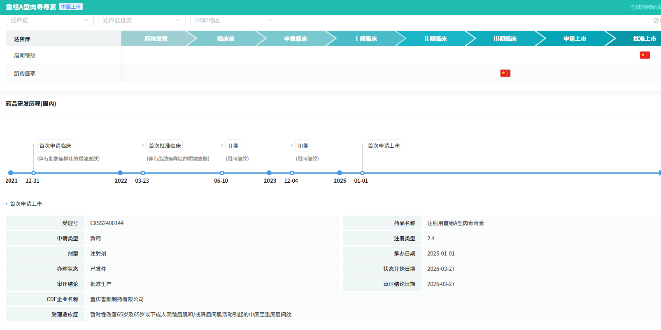Viewport: 661px width, 330px height.
Task: Click the 首次申请临床 timeline label
Action: pos(55,146)
